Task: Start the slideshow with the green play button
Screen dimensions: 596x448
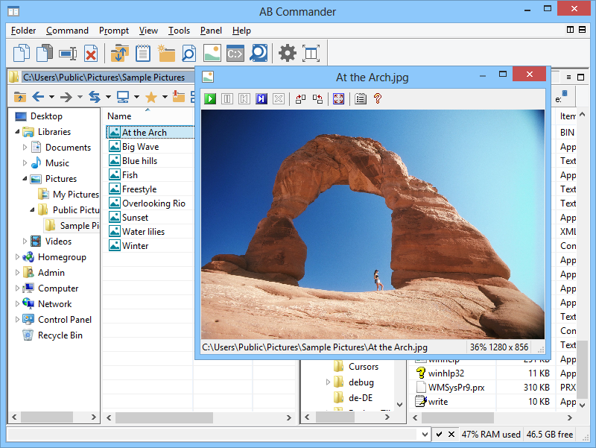Action: point(211,98)
